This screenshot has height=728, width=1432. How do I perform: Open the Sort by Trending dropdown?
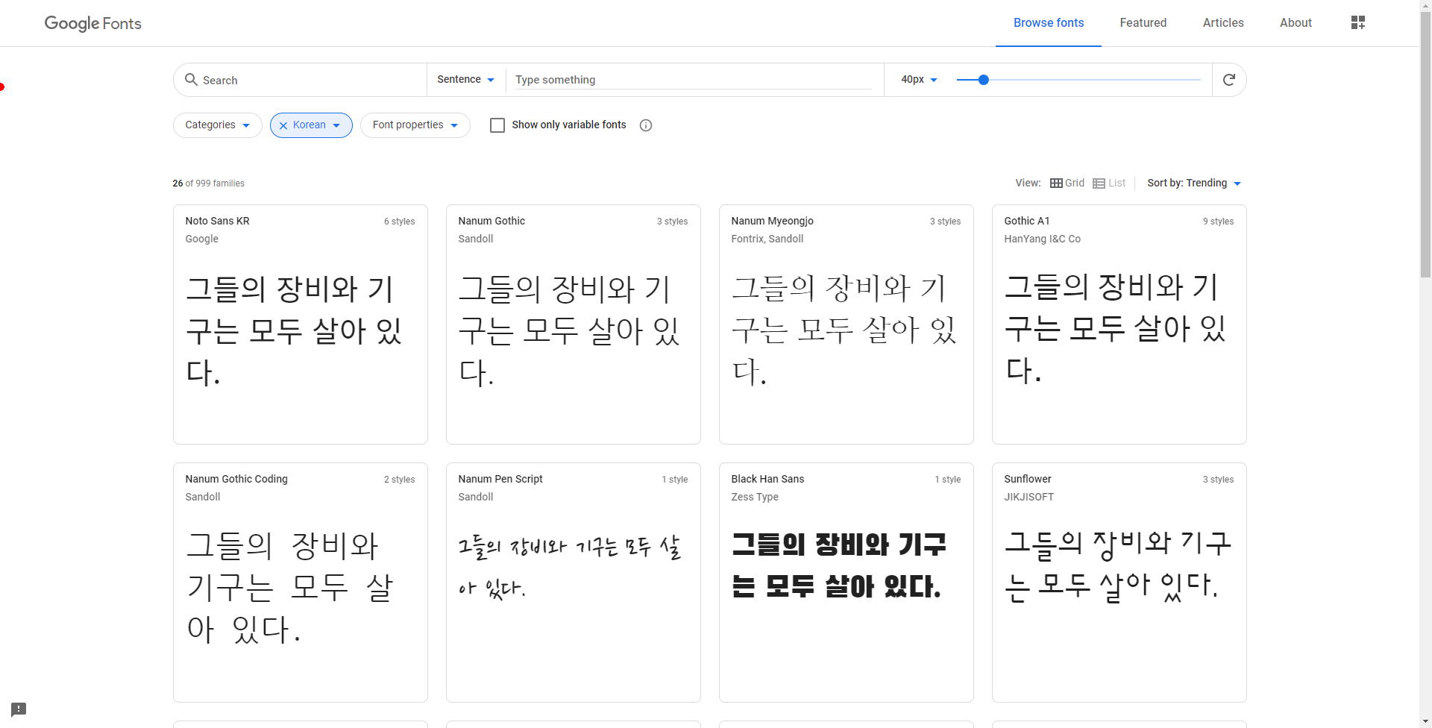point(1194,183)
